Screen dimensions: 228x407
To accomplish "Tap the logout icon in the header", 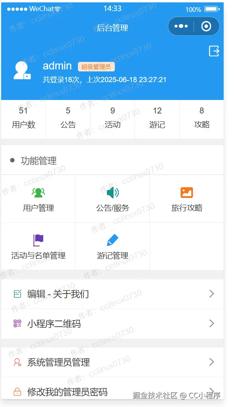I will [214, 51].
